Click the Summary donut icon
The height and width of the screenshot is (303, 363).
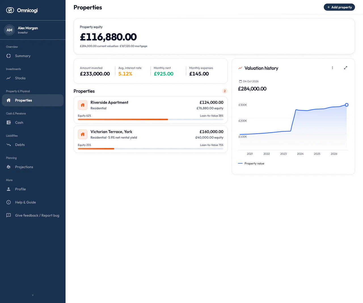(x=9, y=56)
